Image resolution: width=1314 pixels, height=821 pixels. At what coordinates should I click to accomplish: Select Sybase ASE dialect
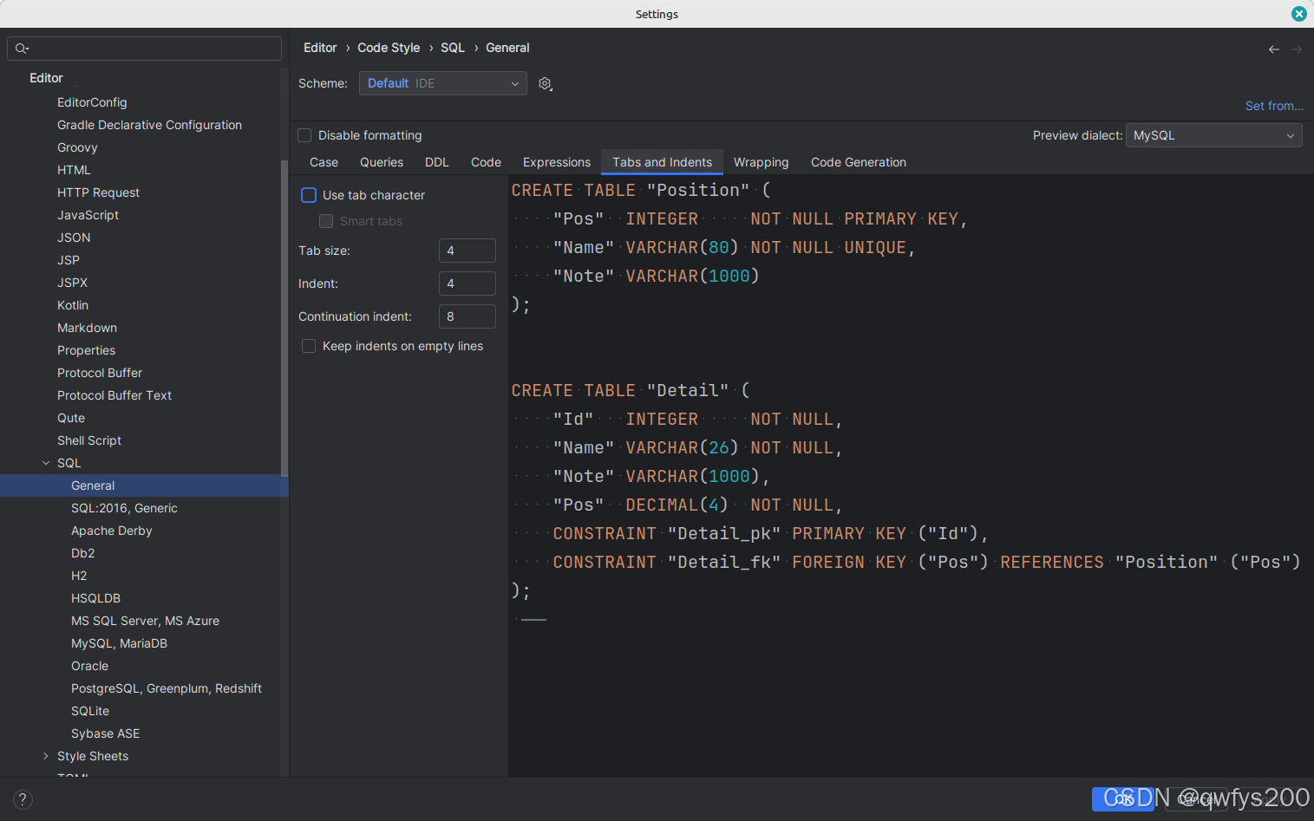tap(105, 733)
